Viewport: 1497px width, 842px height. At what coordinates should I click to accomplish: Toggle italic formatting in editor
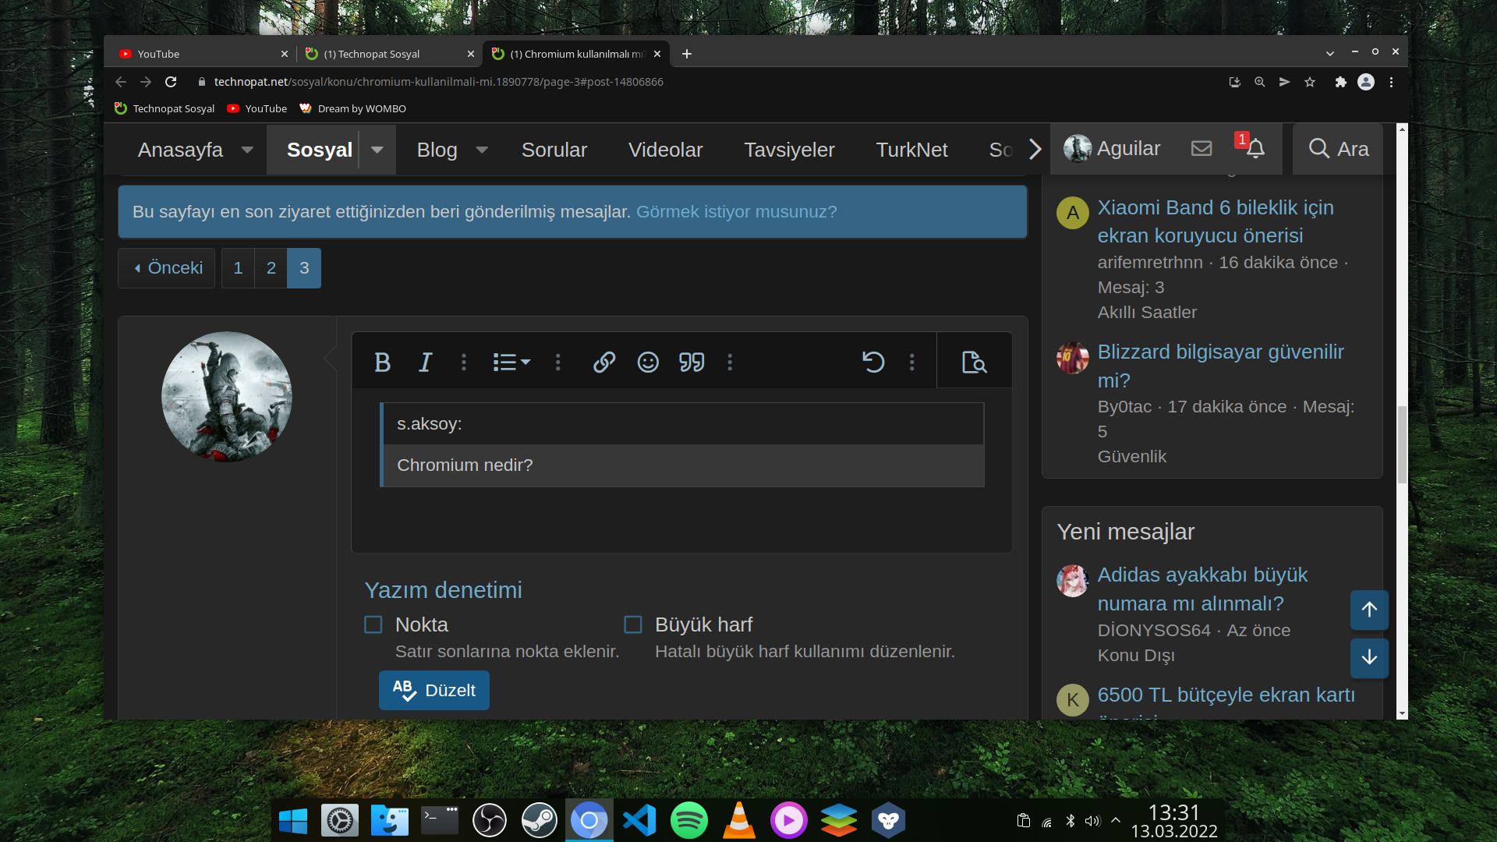tap(425, 363)
